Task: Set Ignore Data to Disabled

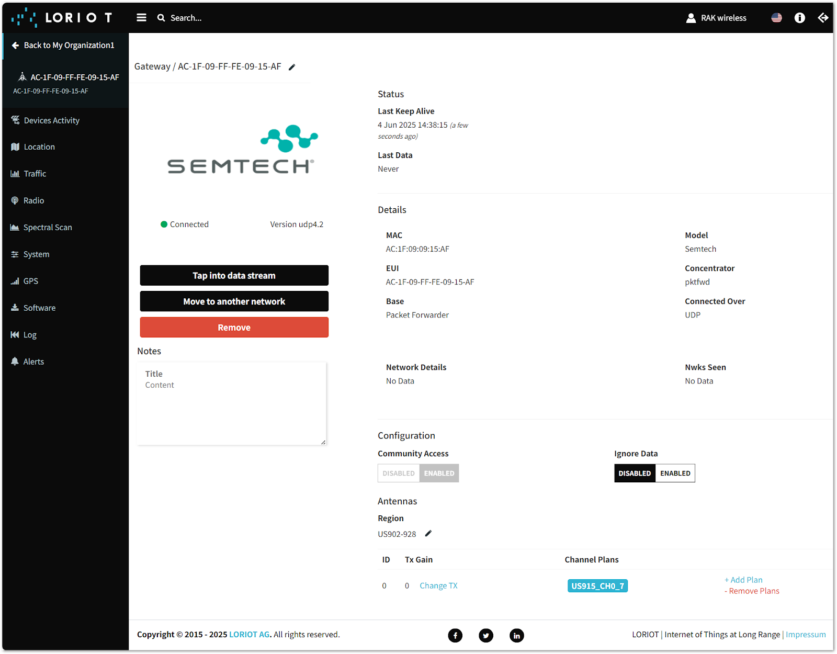Action: (635, 473)
